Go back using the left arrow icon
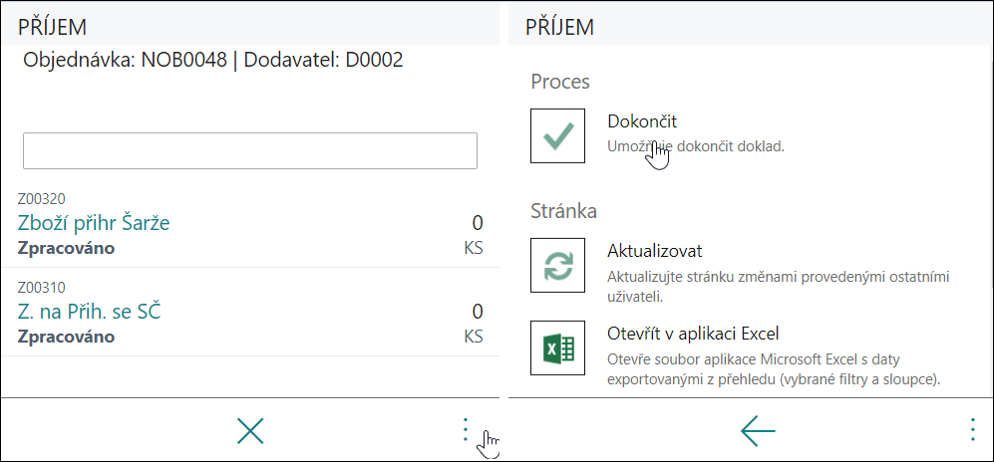 758,431
